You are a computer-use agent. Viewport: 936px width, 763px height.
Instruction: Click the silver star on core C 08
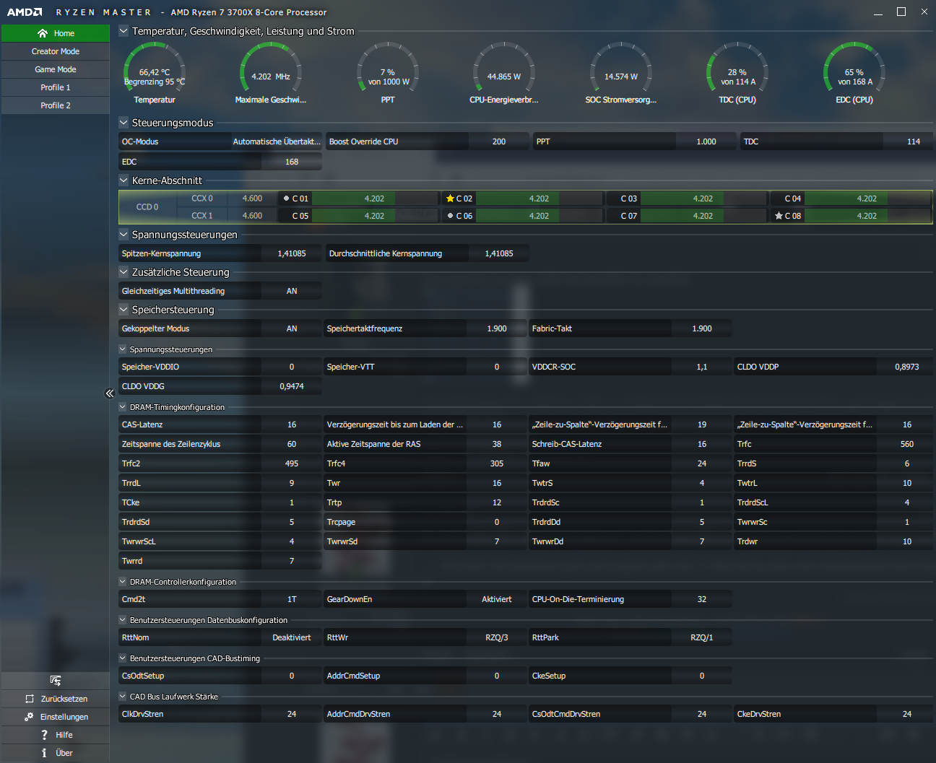tap(779, 216)
